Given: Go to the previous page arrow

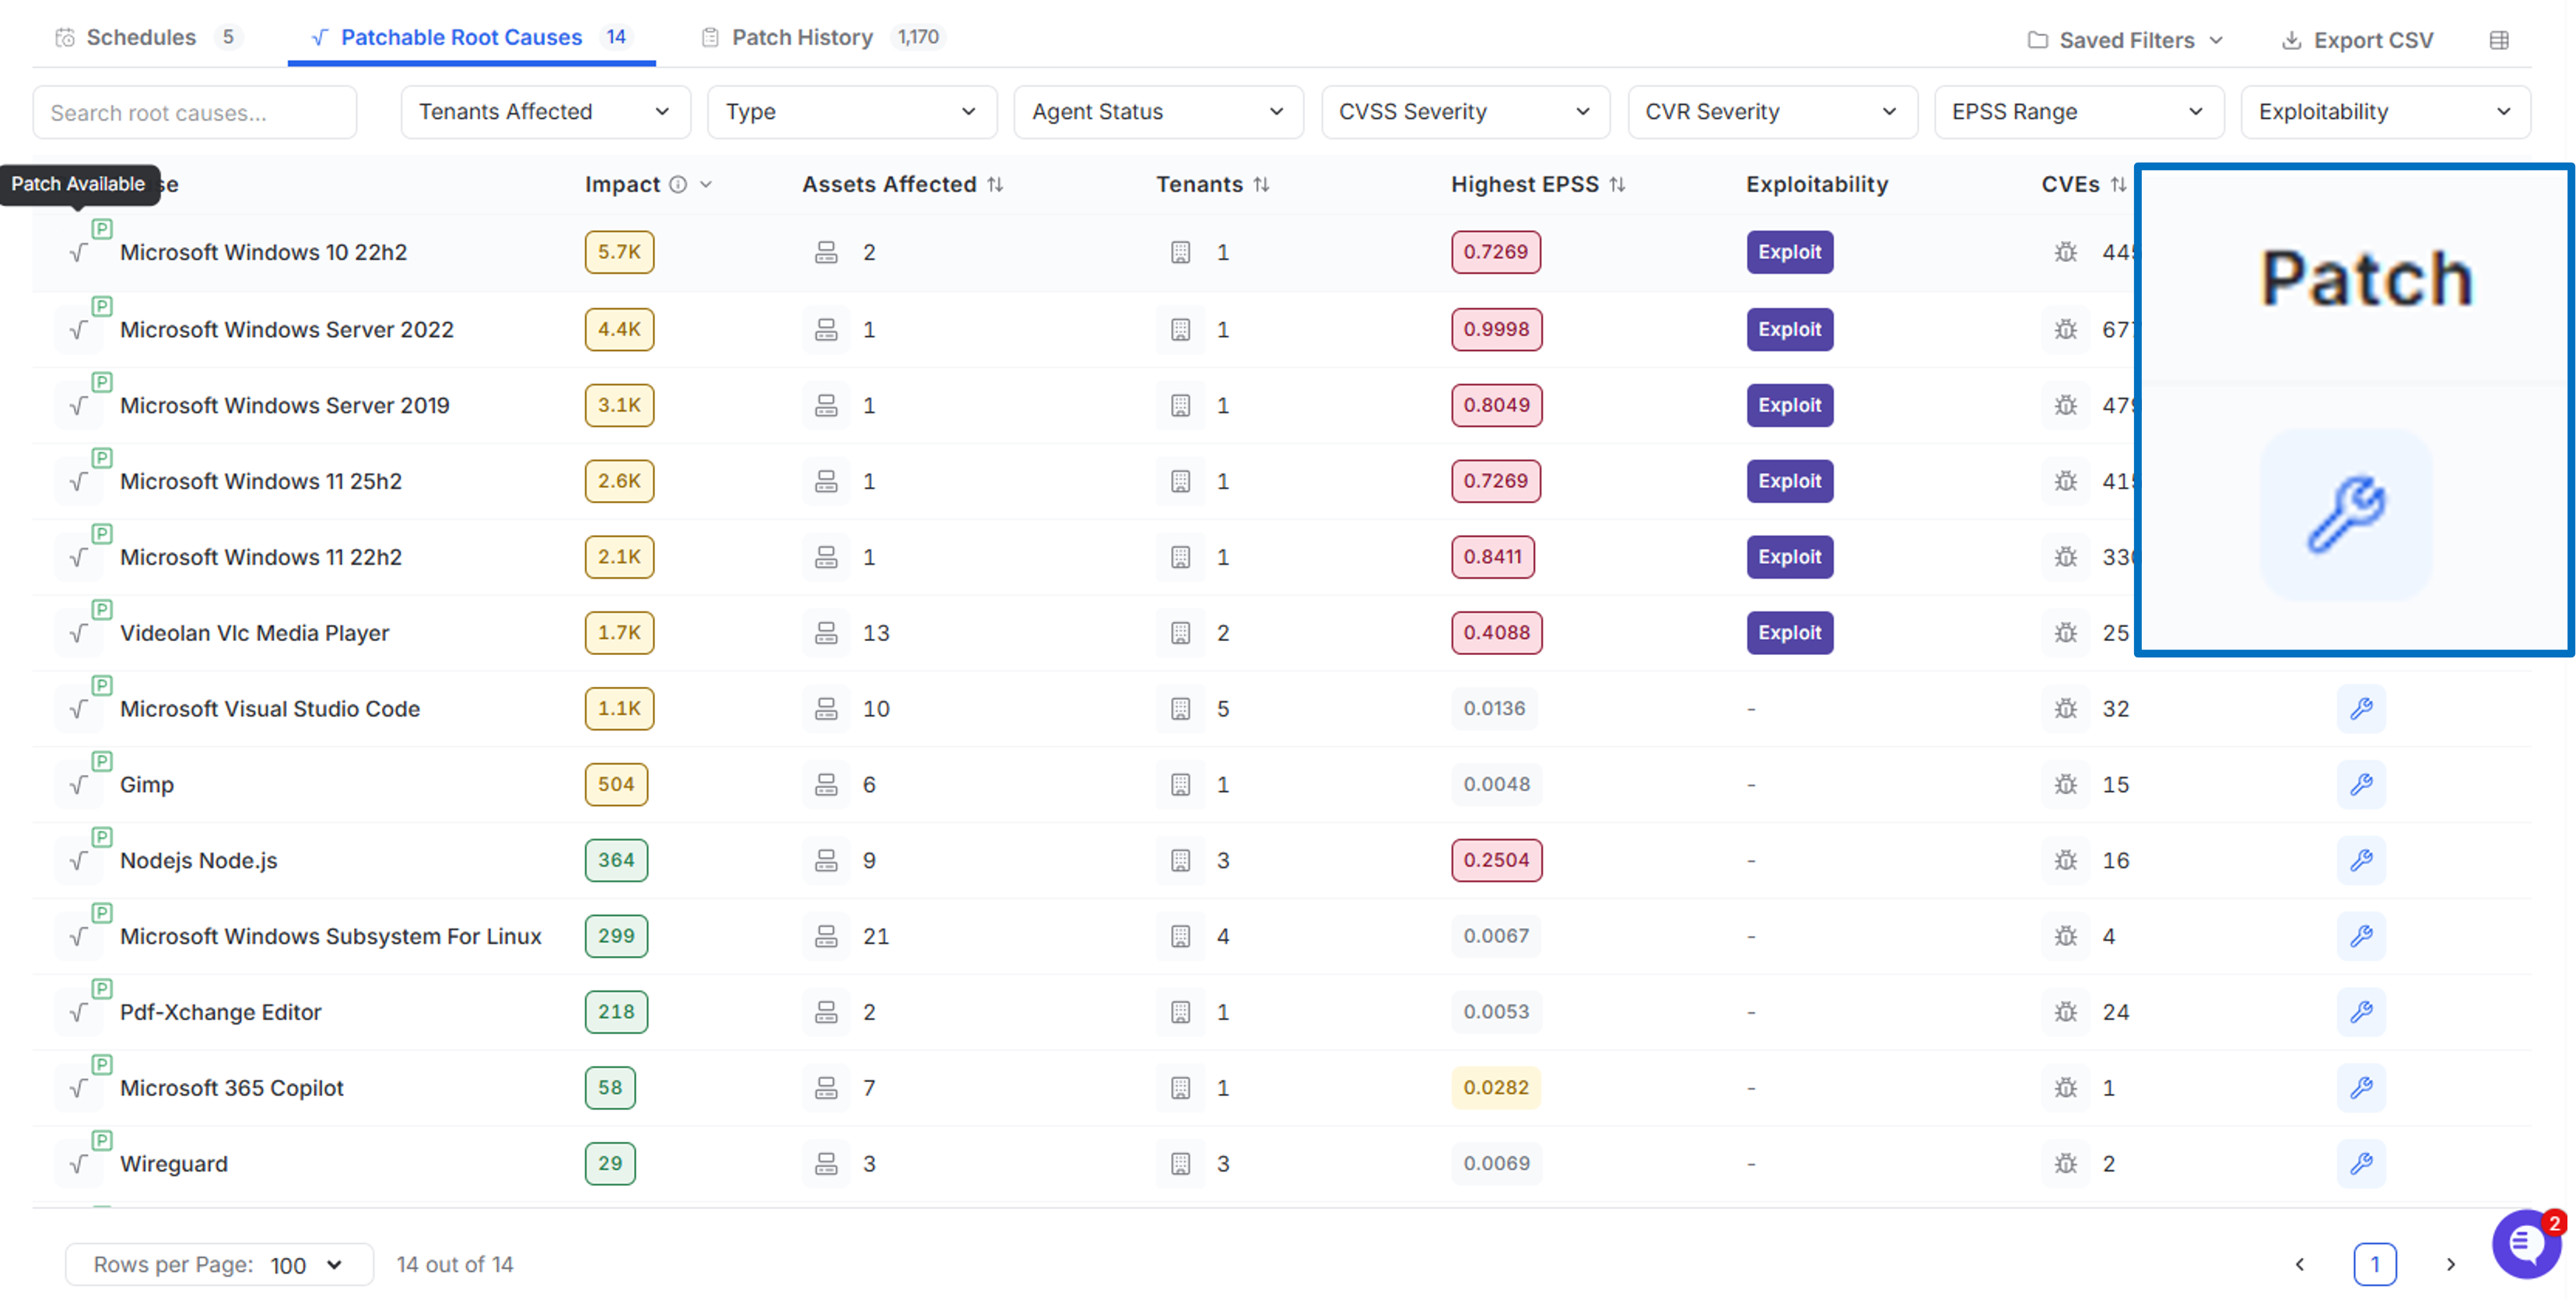Looking at the screenshot, I should pos(2300,1264).
